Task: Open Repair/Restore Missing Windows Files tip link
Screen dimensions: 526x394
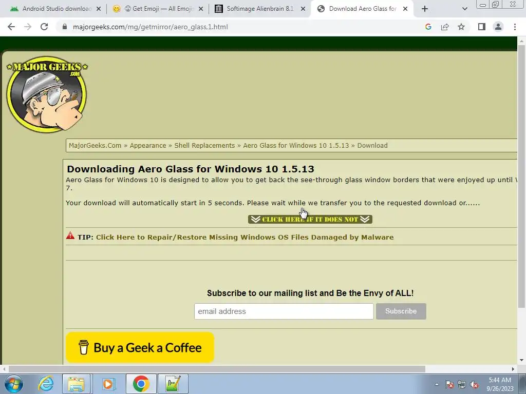Action: [x=245, y=237]
